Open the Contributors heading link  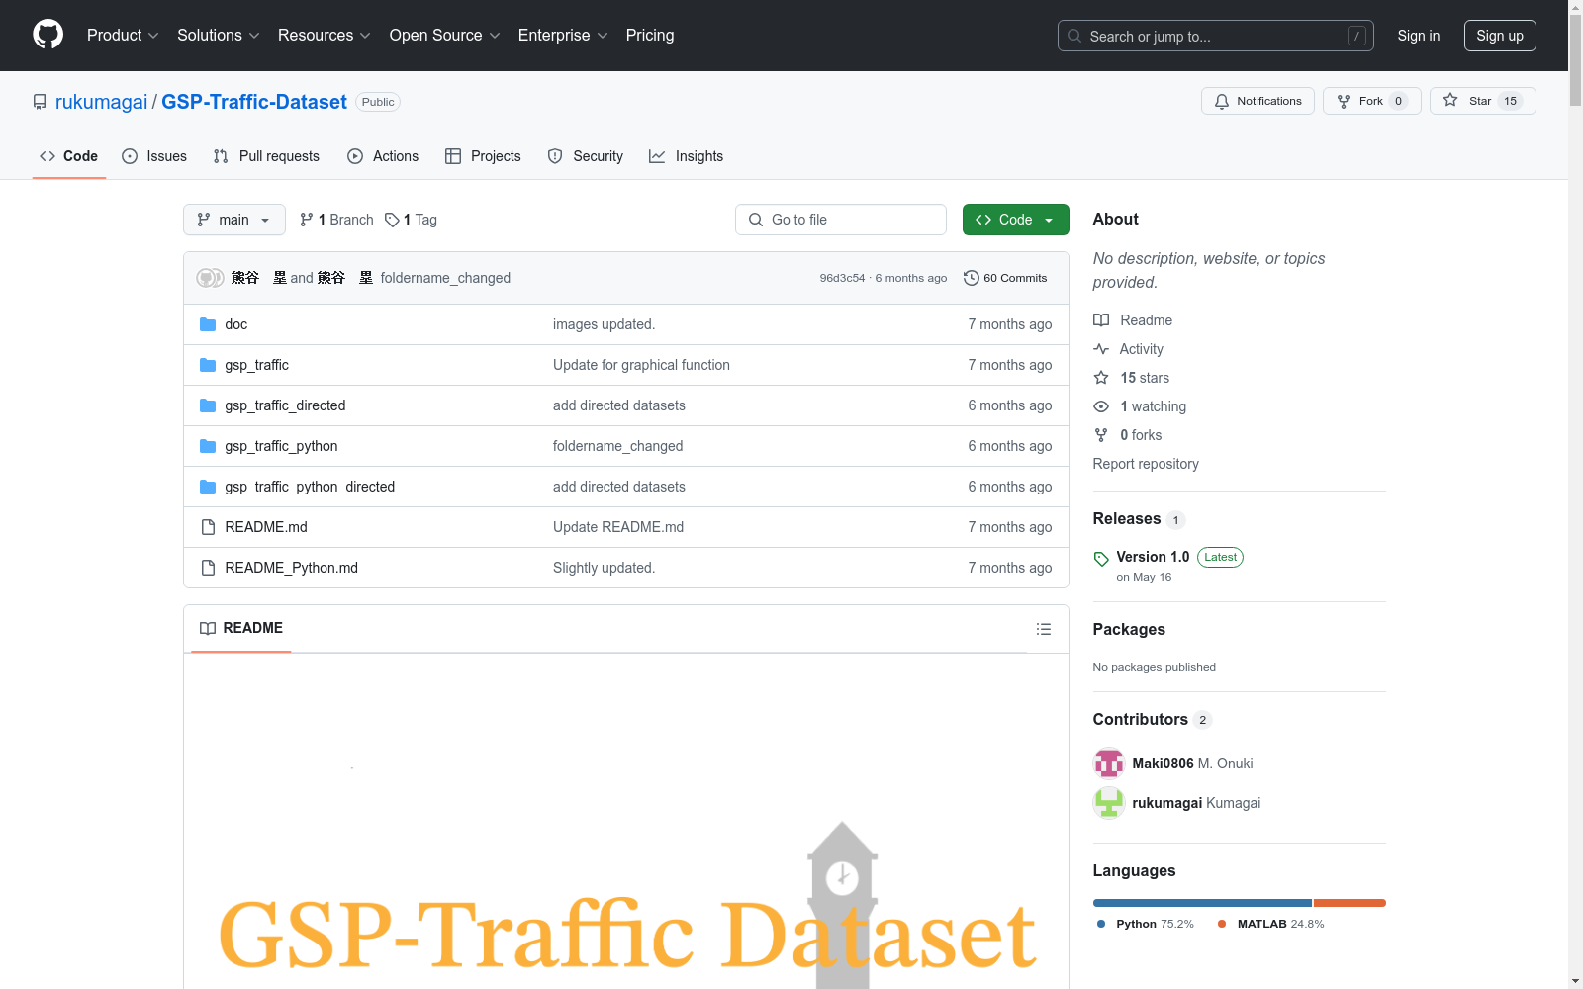pyautogui.click(x=1141, y=720)
